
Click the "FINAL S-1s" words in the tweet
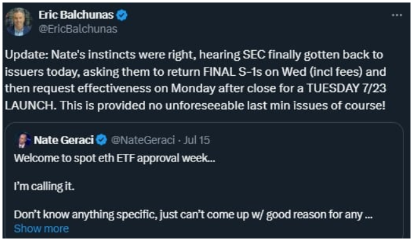[x=233, y=71]
